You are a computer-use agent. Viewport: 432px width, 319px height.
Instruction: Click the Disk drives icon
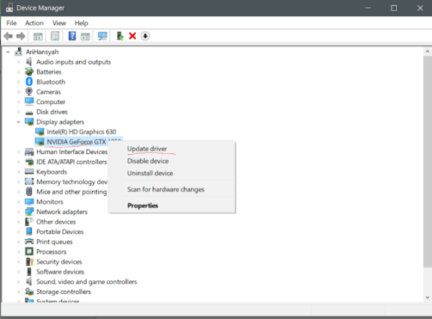click(x=29, y=112)
